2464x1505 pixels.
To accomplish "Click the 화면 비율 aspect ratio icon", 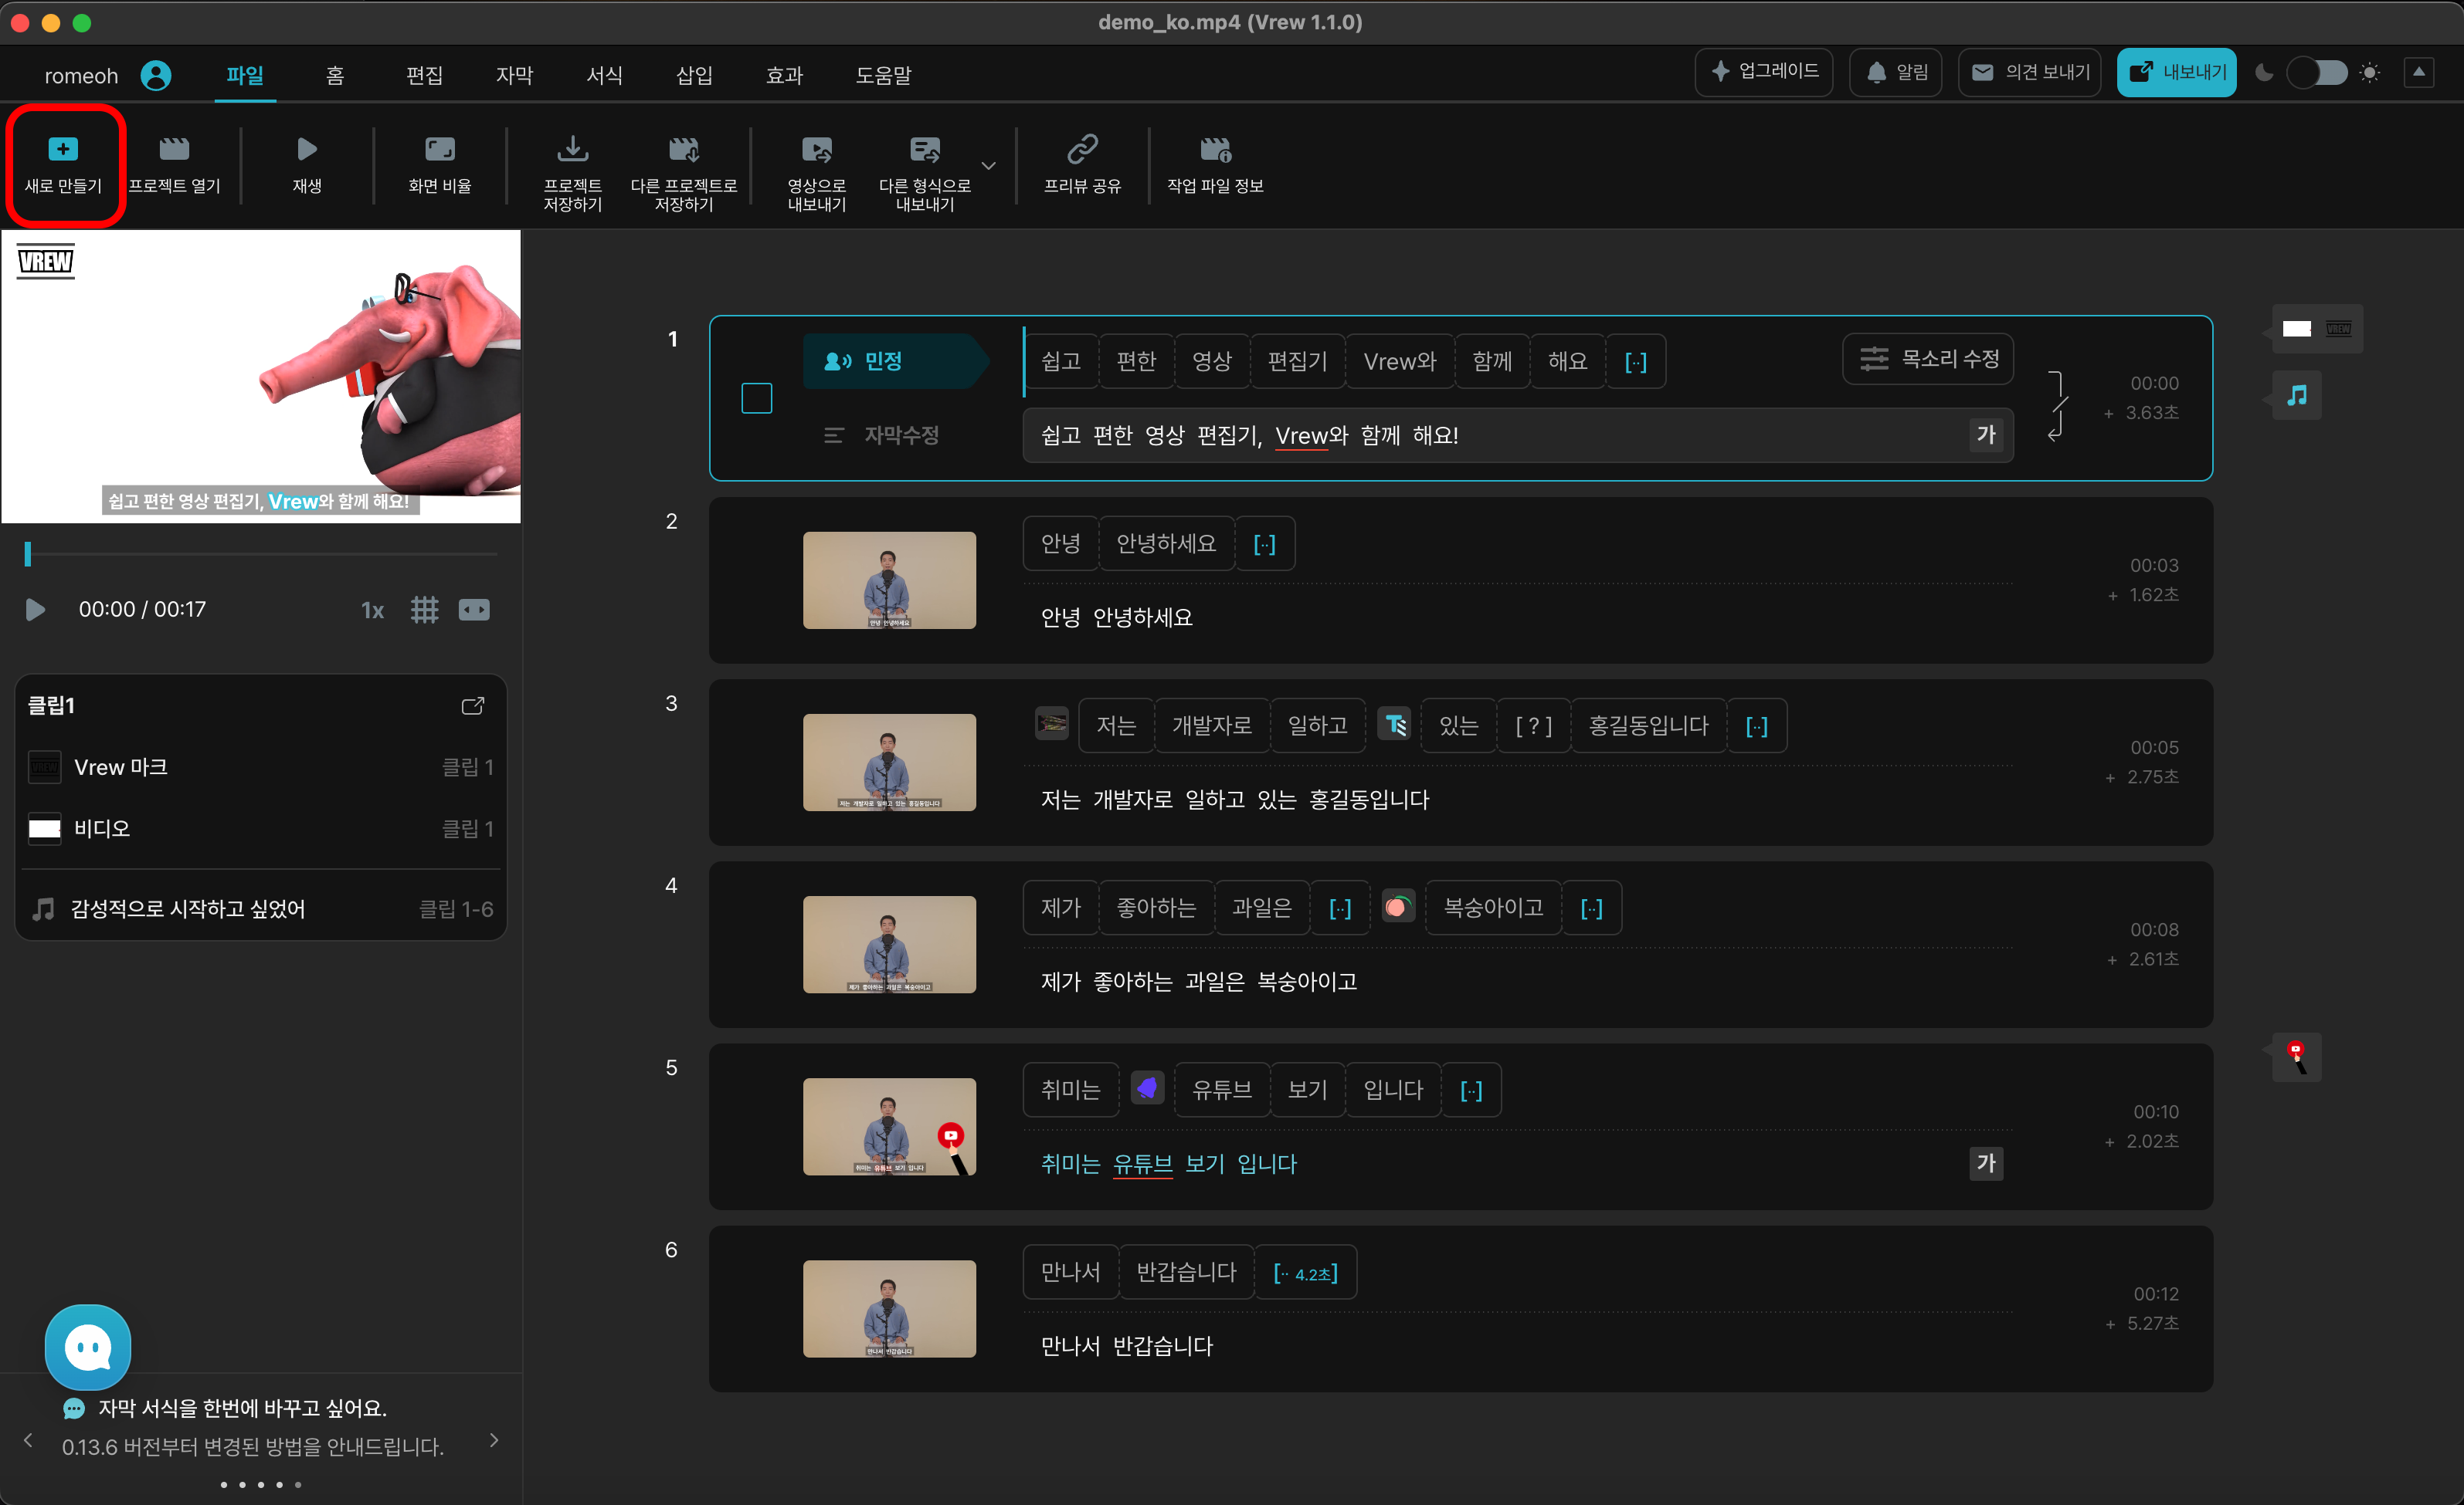I will pyautogui.click(x=439, y=150).
